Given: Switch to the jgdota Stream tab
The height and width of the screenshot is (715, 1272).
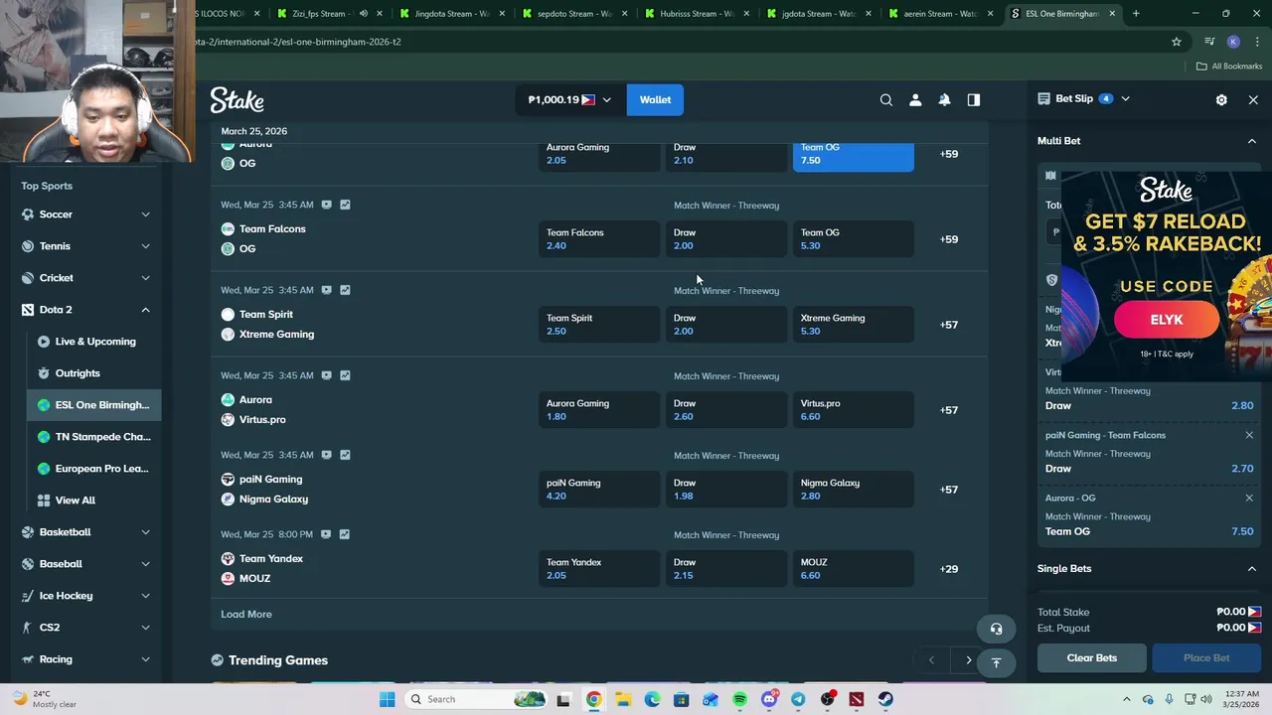Looking at the screenshot, I should pos(819,14).
